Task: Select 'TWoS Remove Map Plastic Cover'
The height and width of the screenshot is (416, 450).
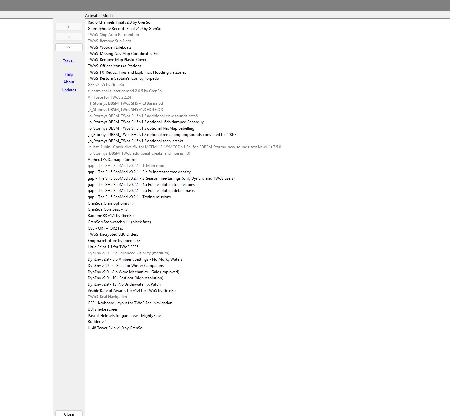Action: coord(117,60)
